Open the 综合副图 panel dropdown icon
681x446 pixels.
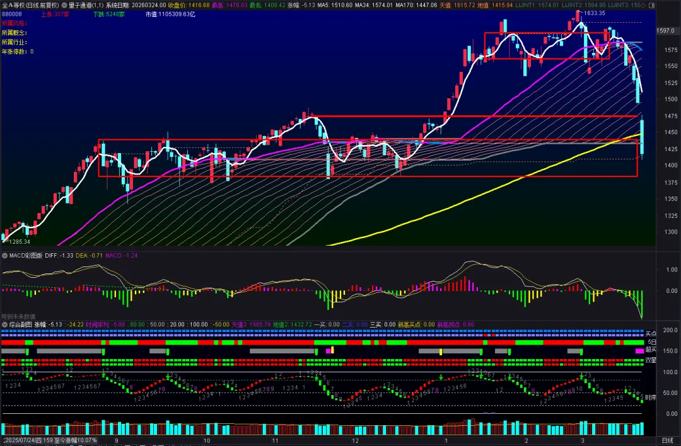click(5, 324)
